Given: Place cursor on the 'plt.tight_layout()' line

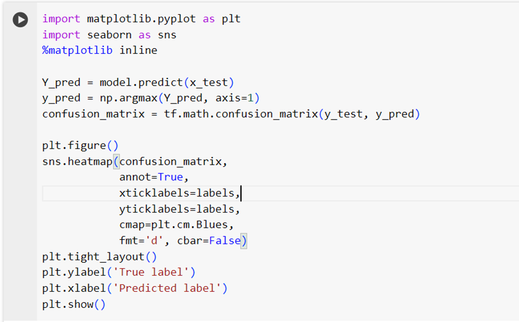Looking at the screenshot, I should pyautogui.click(x=99, y=257).
